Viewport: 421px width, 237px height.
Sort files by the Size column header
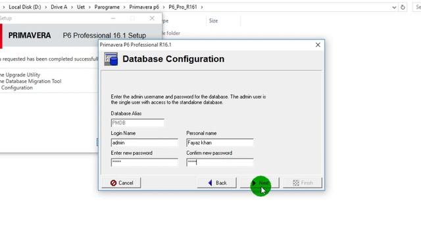[x=223, y=20]
